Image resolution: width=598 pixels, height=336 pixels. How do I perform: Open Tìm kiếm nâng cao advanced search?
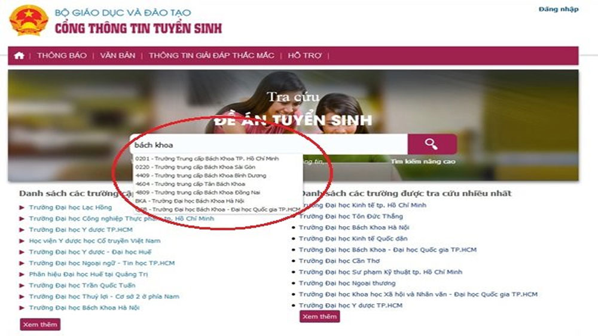423,162
